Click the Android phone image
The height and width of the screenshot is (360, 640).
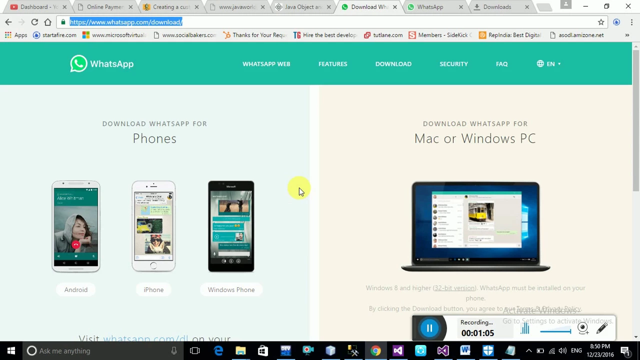coord(76,226)
